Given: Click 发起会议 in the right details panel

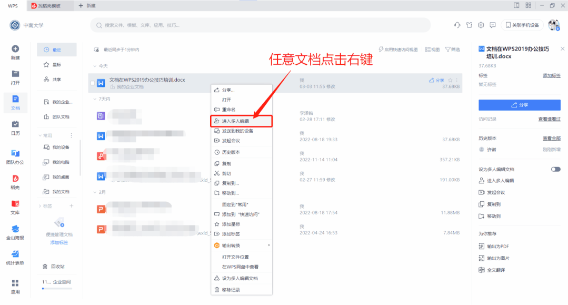Looking at the screenshot, I should tap(492, 192).
